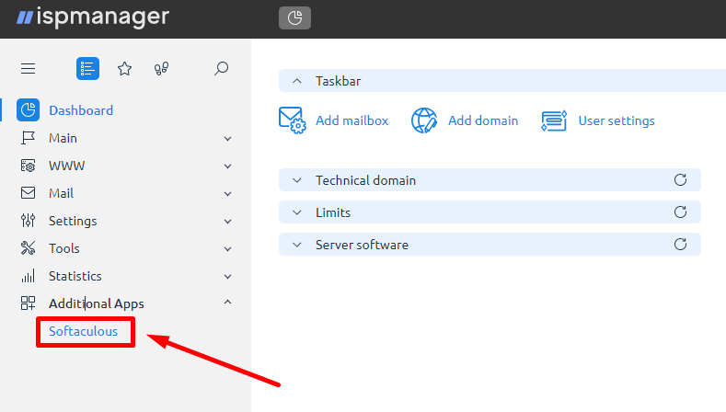Select Additional Apps menu label
Image resolution: width=726 pixels, height=412 pixels.
[x=97, y=303]
